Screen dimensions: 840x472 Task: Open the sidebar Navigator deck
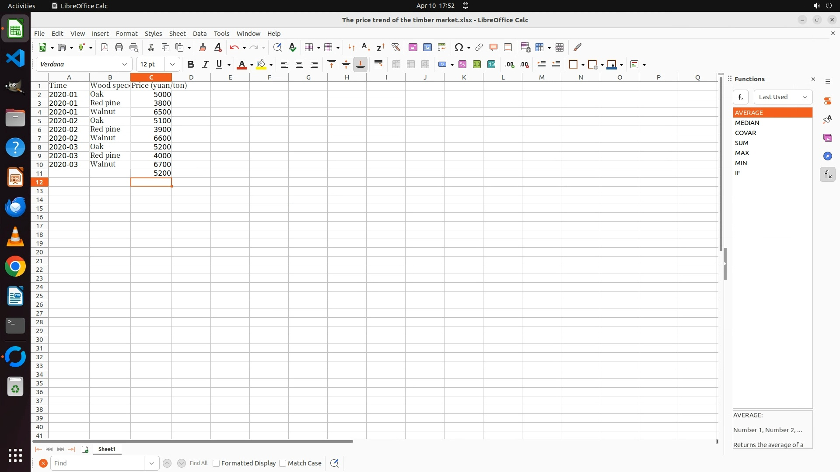(x=827, y=156)
